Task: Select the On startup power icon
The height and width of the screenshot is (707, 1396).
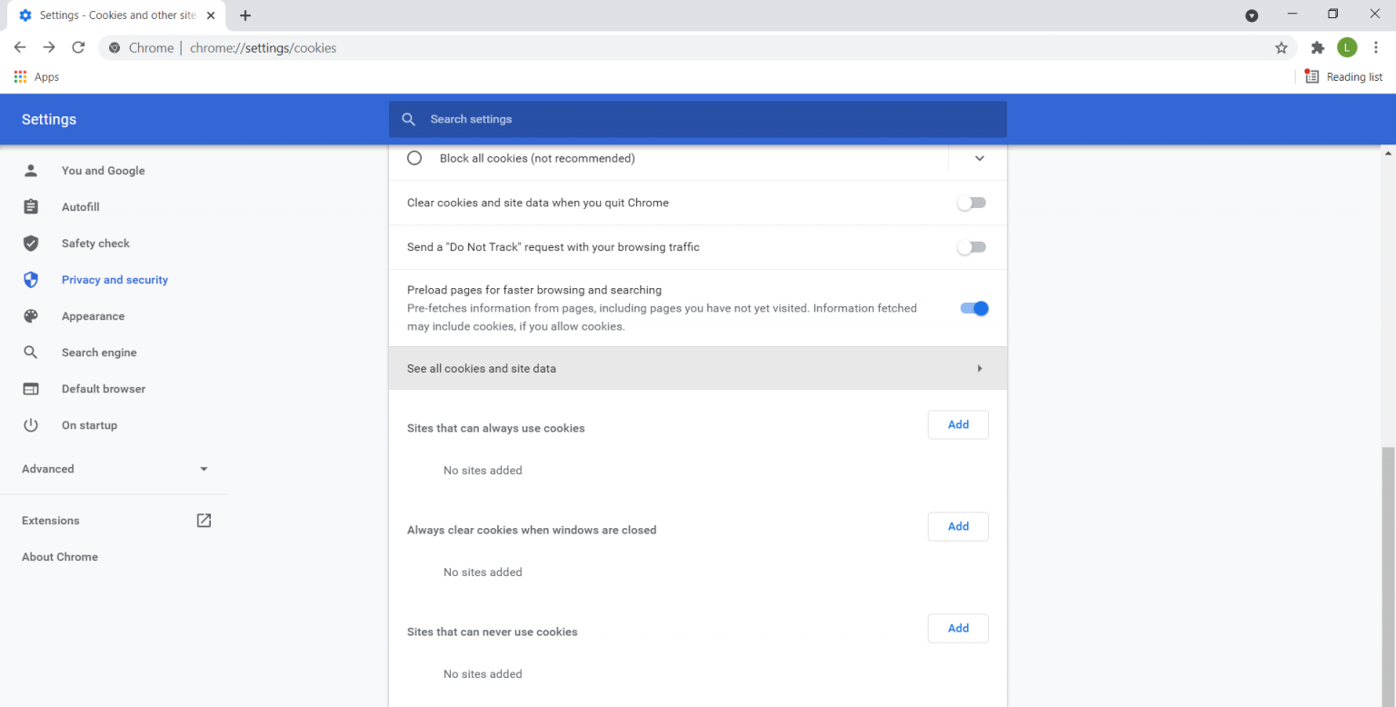Action: coord(30,424)
